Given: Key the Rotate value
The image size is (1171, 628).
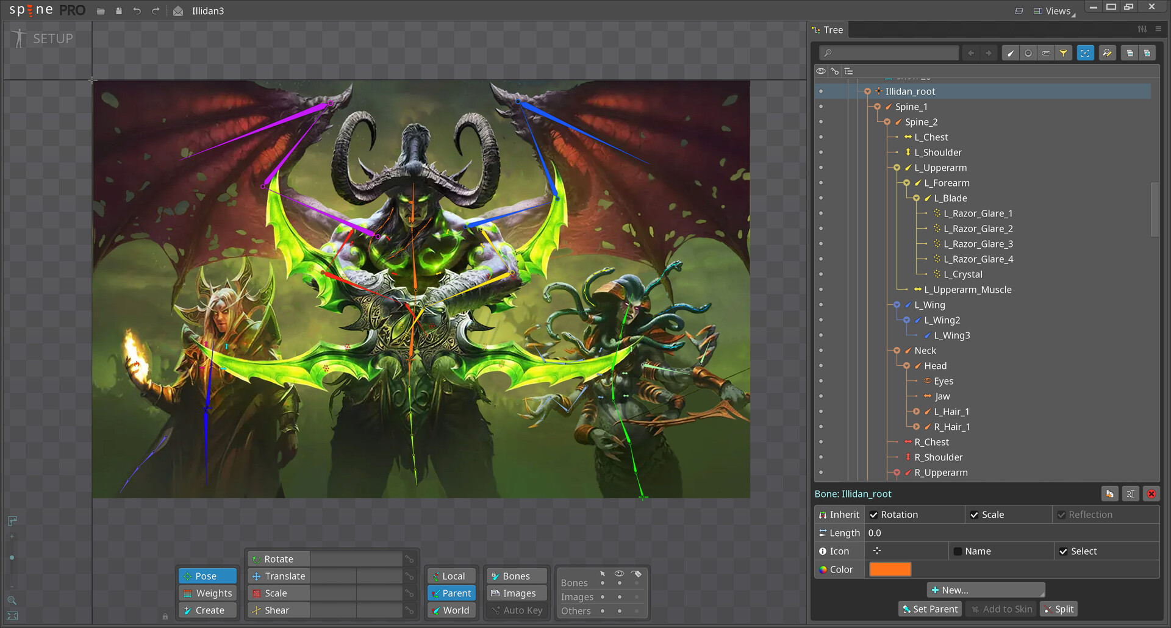Looking at the screenshot, I should click(x=410, y=559).
